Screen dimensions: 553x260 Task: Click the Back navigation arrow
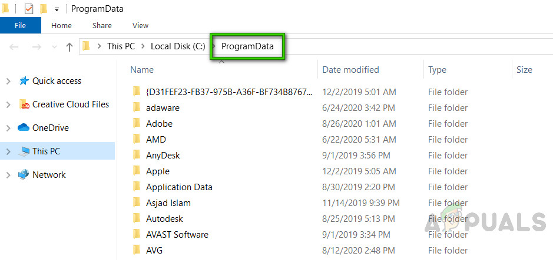(14, 47)
